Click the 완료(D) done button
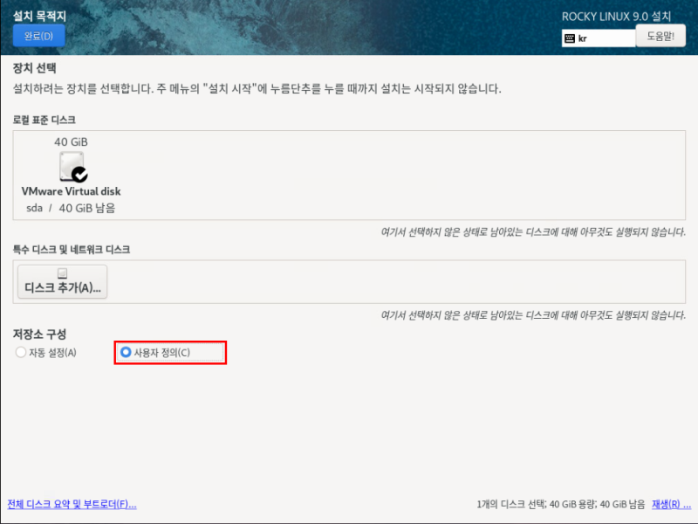The height and width of the screenshot is (524, 698). coord(38,36)
